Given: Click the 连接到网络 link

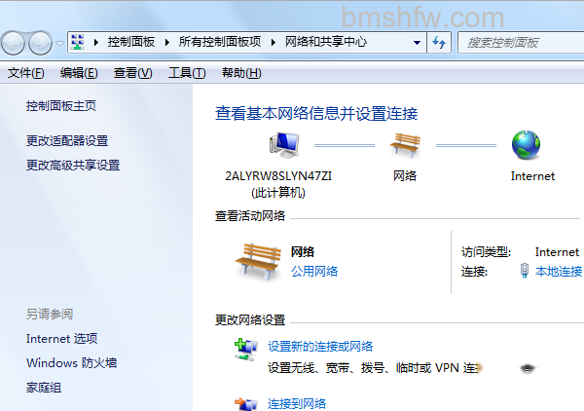Looking at the screenshot, I should 297,404.
